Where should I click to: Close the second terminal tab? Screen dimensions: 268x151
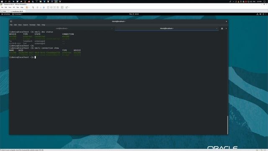[217, 29]
